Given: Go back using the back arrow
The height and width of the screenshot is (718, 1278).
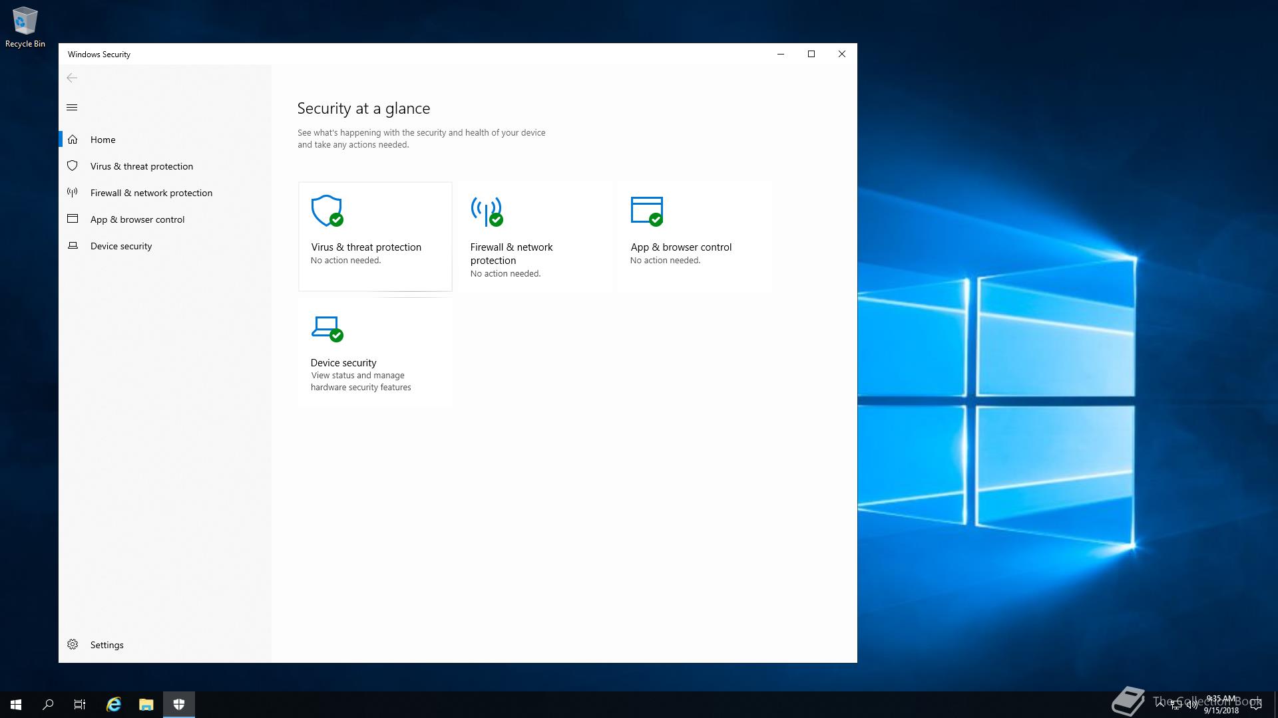Looking at the screenshot, I should click(x=72, y=78).
